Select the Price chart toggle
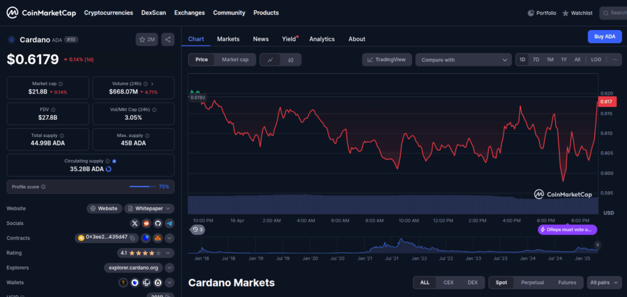 pyautogui.click(x=201, y=60)
